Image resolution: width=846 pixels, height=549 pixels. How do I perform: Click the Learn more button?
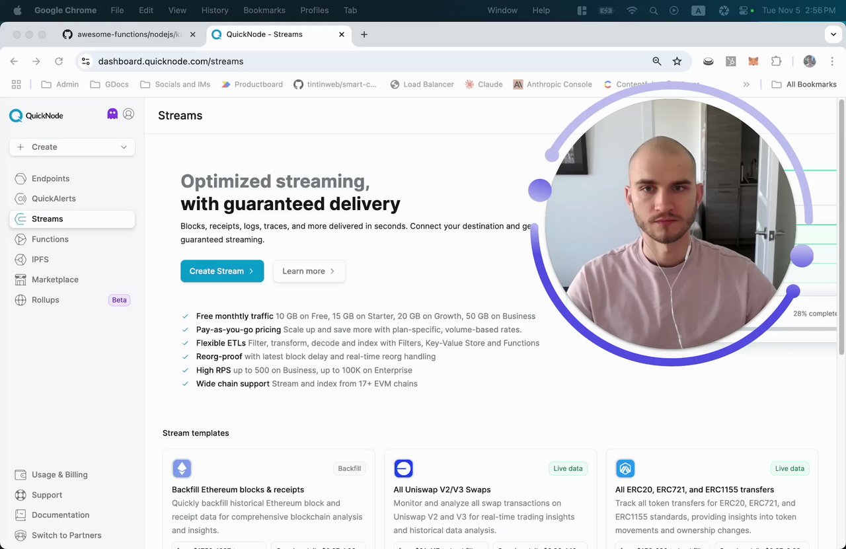click(x=309, y=271)
